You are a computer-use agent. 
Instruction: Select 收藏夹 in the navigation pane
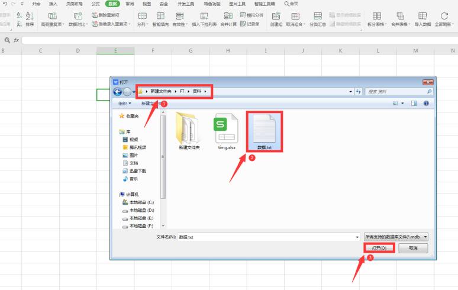point(129,116)
